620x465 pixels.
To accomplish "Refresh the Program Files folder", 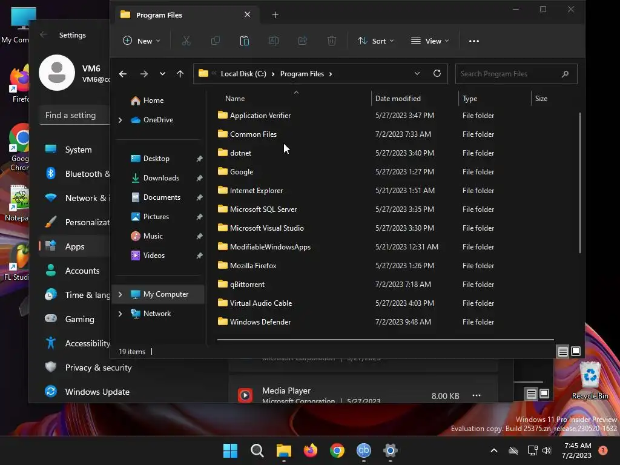I will tap(437, 73).
